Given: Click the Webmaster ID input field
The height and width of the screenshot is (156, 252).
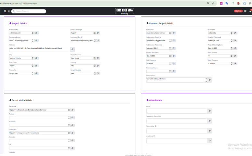Looking at the screenshot, I should 177,131.
